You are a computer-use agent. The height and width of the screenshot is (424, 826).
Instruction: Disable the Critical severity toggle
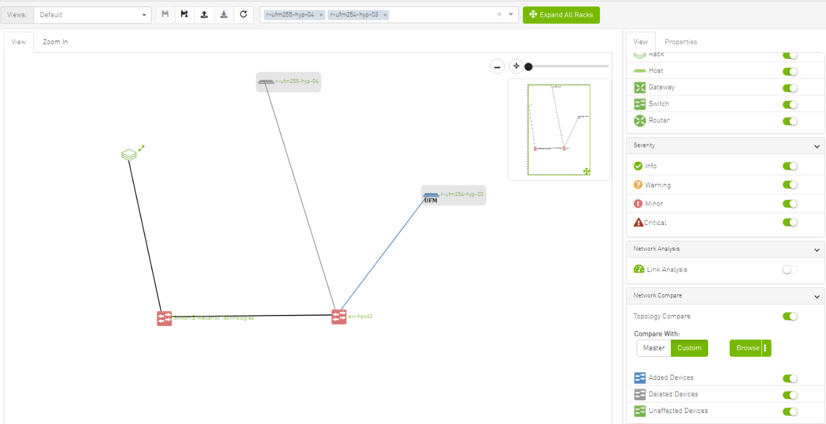[x=789, y=223]
